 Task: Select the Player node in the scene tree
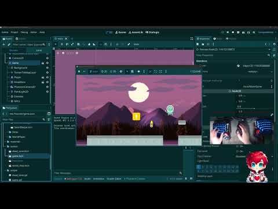[17, 77]
